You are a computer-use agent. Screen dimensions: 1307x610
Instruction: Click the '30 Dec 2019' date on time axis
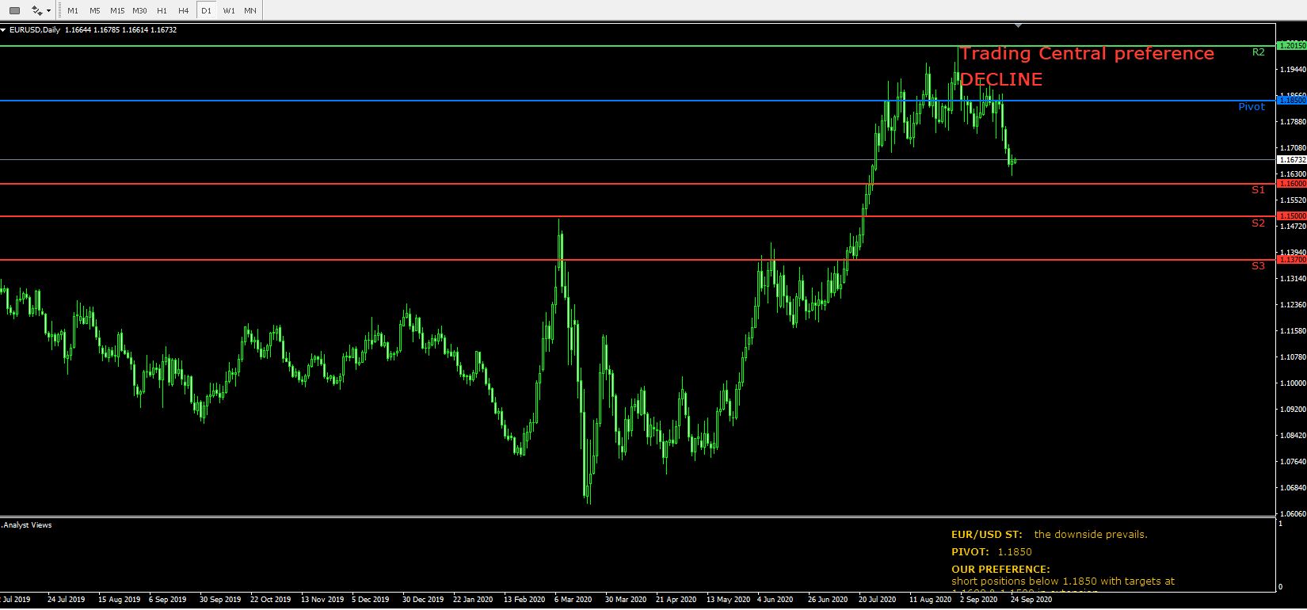(423, 600)
